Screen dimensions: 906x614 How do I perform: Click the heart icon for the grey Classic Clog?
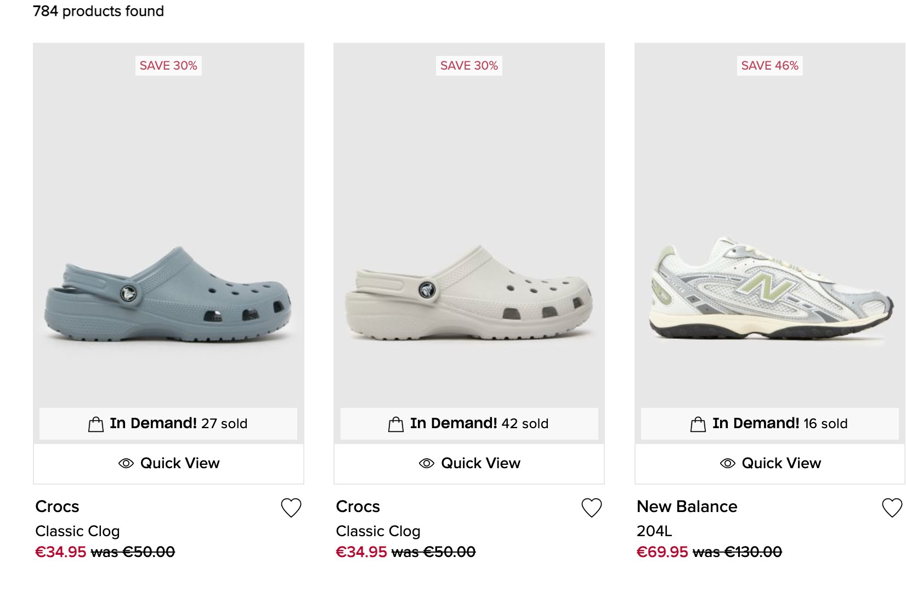coord(291,507)
